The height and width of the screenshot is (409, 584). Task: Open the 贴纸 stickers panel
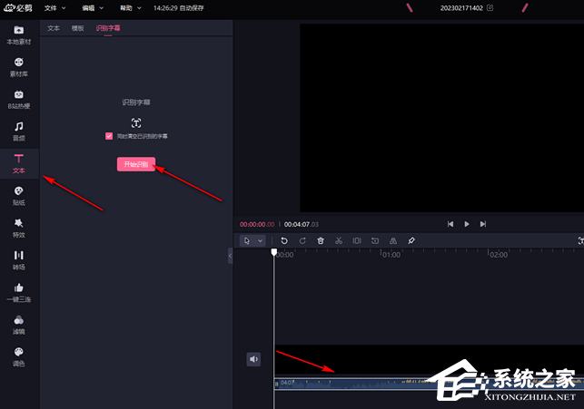pyautogui.click(x=19, y=196)
